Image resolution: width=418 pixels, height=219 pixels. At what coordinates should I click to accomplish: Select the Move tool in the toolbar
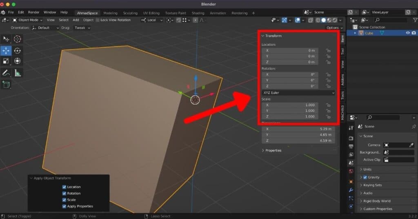[x=6, y=51]
